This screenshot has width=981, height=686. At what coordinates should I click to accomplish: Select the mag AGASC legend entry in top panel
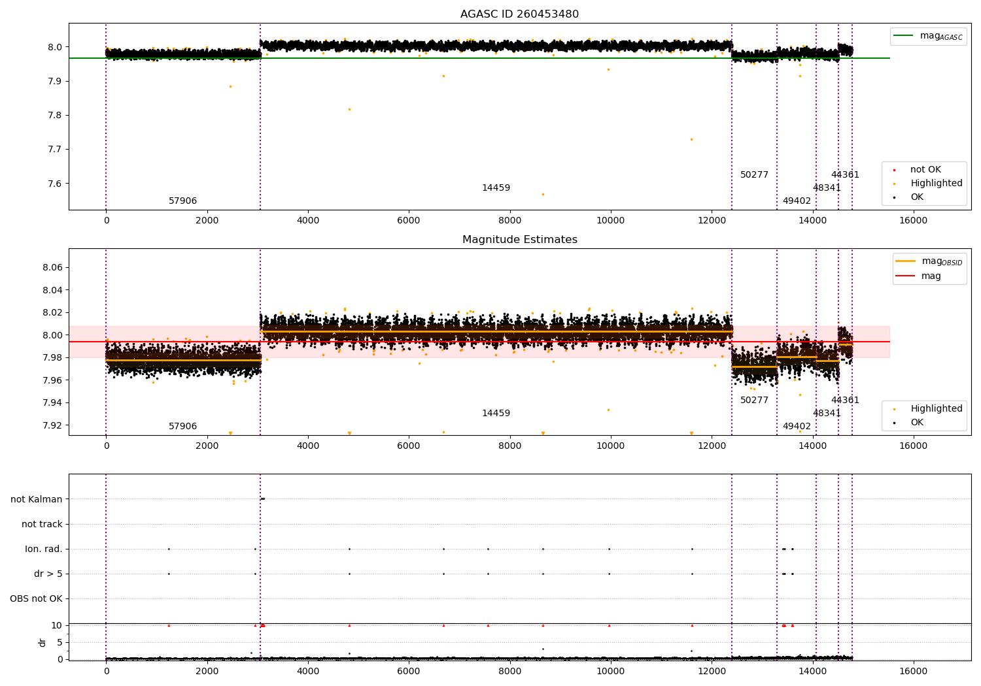click(x=928, y=36)
